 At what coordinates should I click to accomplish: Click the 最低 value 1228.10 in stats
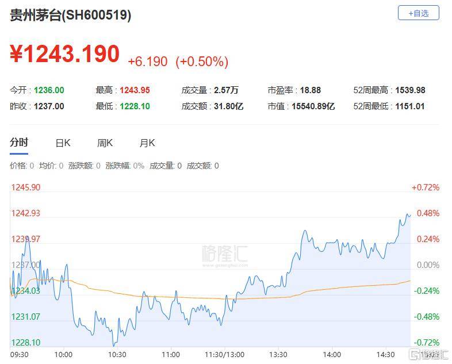pyautogui.click(x=135, y=106)
